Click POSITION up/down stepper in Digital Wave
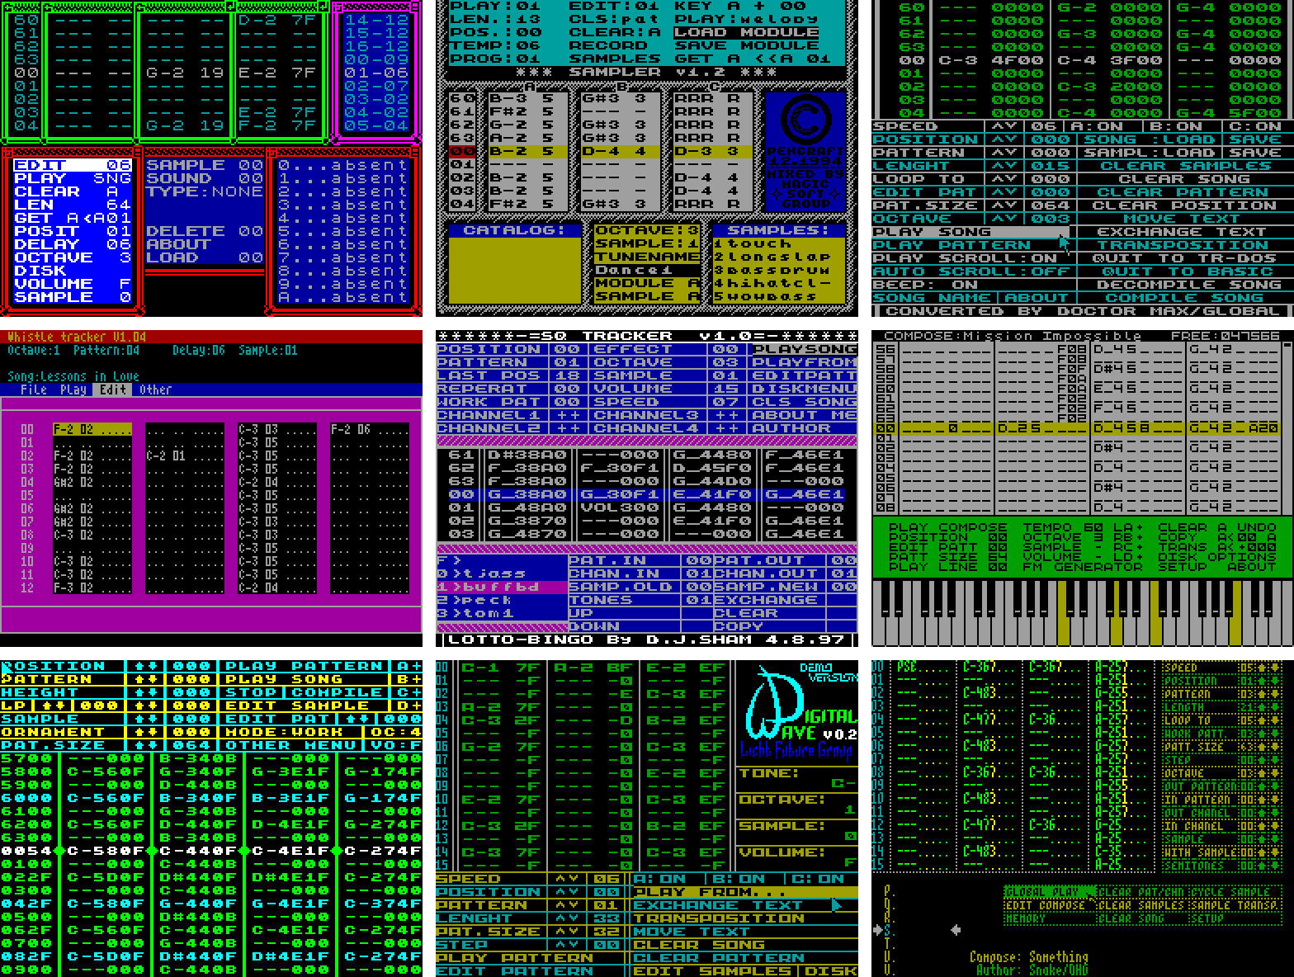1294x977 pixels. 568,892
